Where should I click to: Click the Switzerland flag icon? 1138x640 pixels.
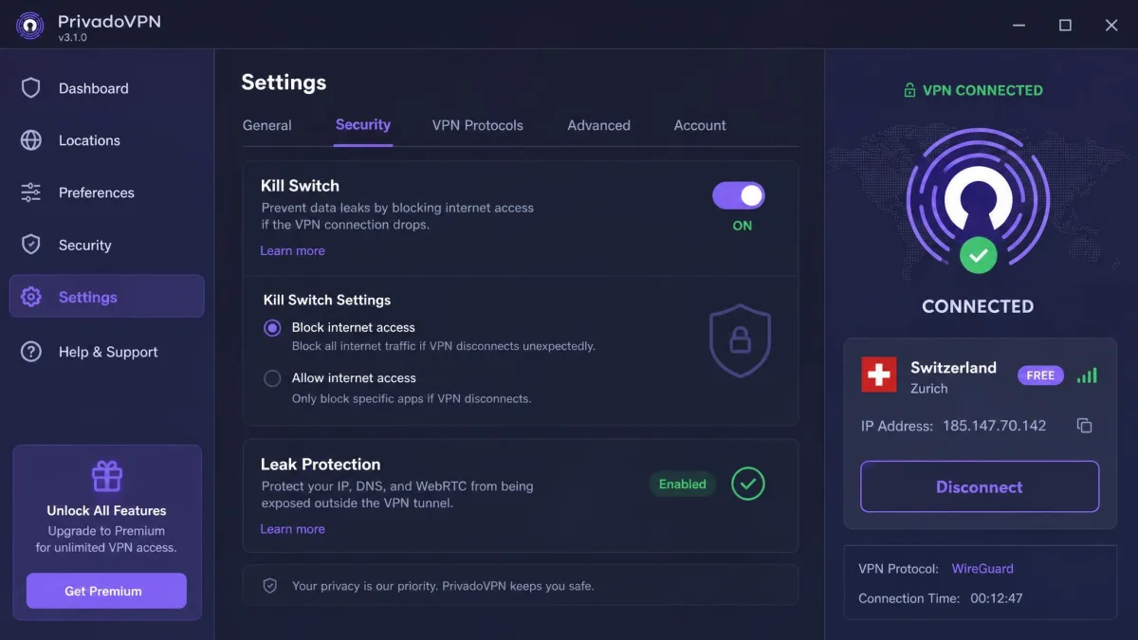(879, 375)
